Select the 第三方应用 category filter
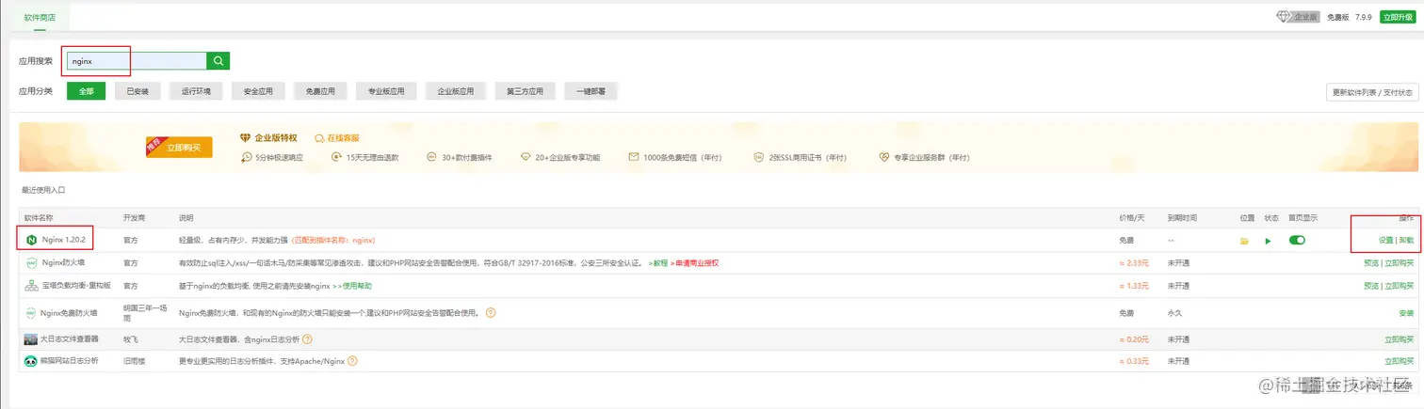This screenshot has height=409, width=1424. coord(525,91)
